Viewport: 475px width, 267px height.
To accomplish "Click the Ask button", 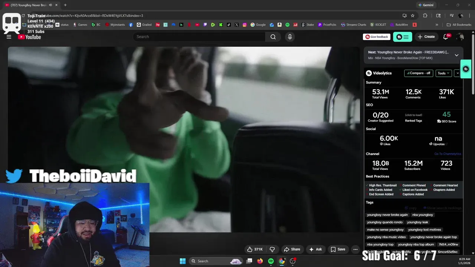I will pyautogui.click(x=315, y=249).
